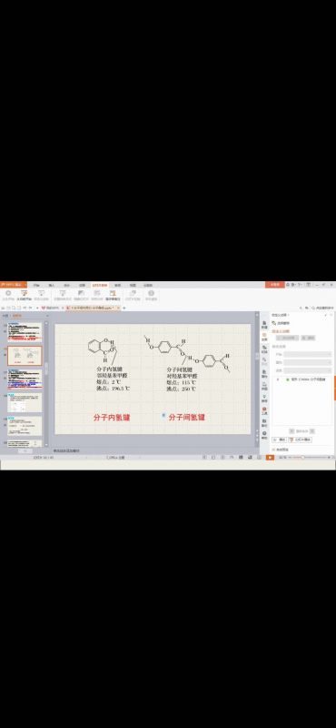Open the 设置放映方式 settings icon
The image size is (336, 728).
click(62, 295)
